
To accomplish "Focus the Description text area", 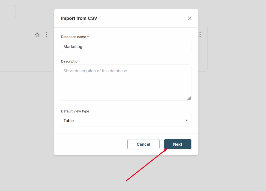I will point(126,82).
